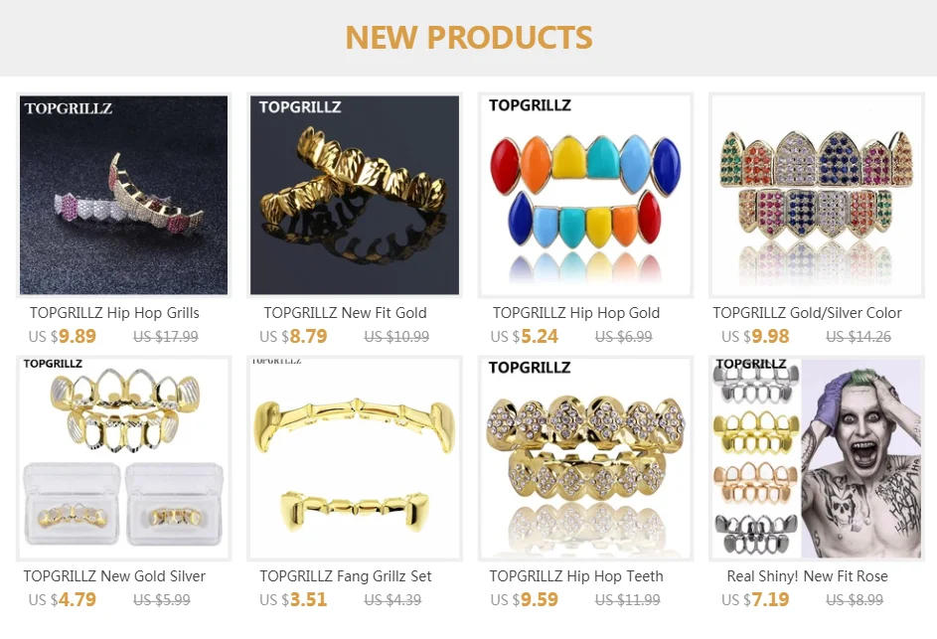Image resolution: width=937 pixels, height=639 pixels.
Task: Open the gold fang grillz set image
Action: (x=355, y=458)
